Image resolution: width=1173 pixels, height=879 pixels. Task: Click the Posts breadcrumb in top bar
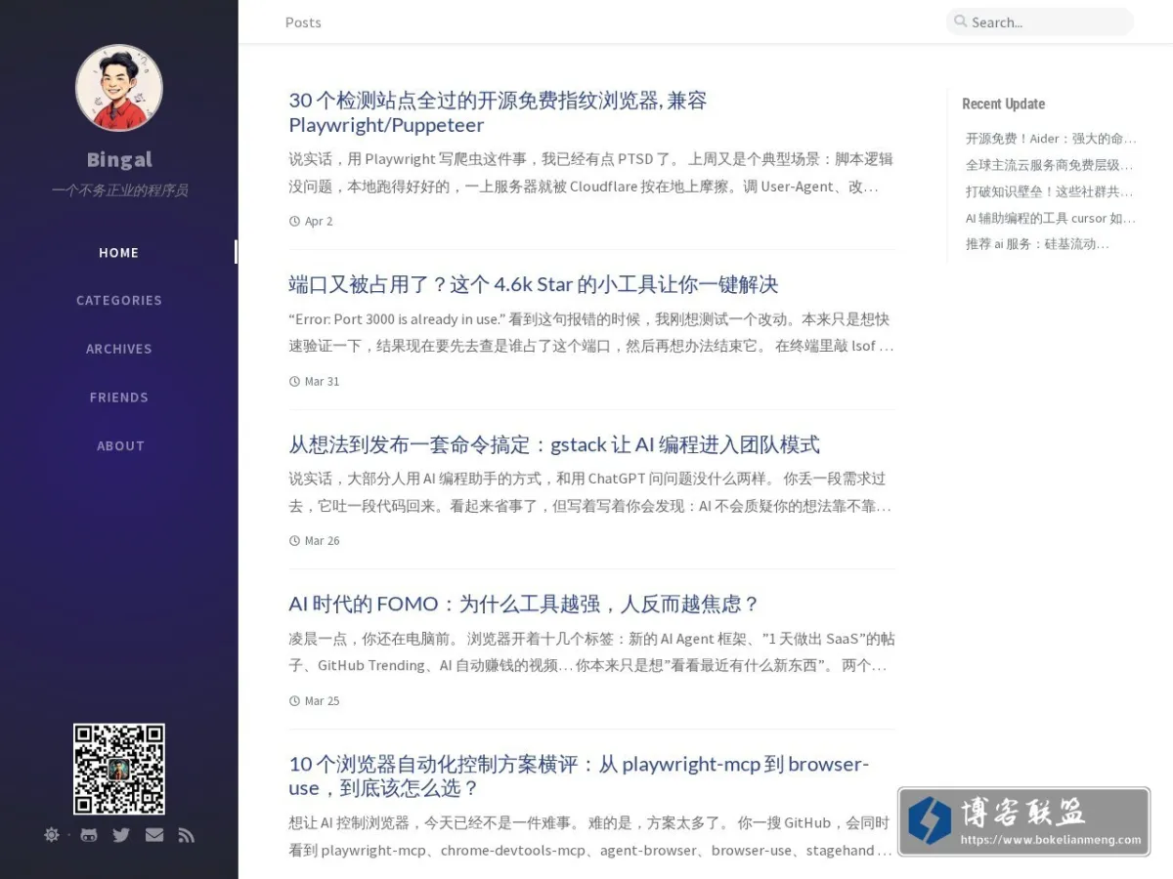point(303,22)
